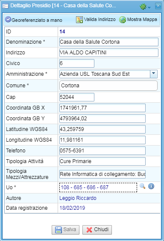The image size is (164, 241).
Task: Click the Data registrazione label
Action: (27, 208)
